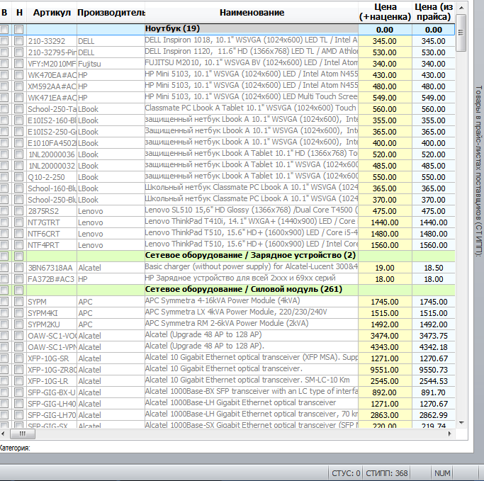Select the Сетевое оборудование / Зарядное устройство (2) group

227,256
